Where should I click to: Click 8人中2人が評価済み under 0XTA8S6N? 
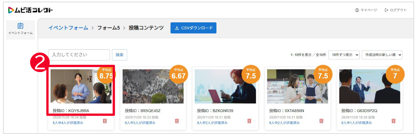click(285, 123)
